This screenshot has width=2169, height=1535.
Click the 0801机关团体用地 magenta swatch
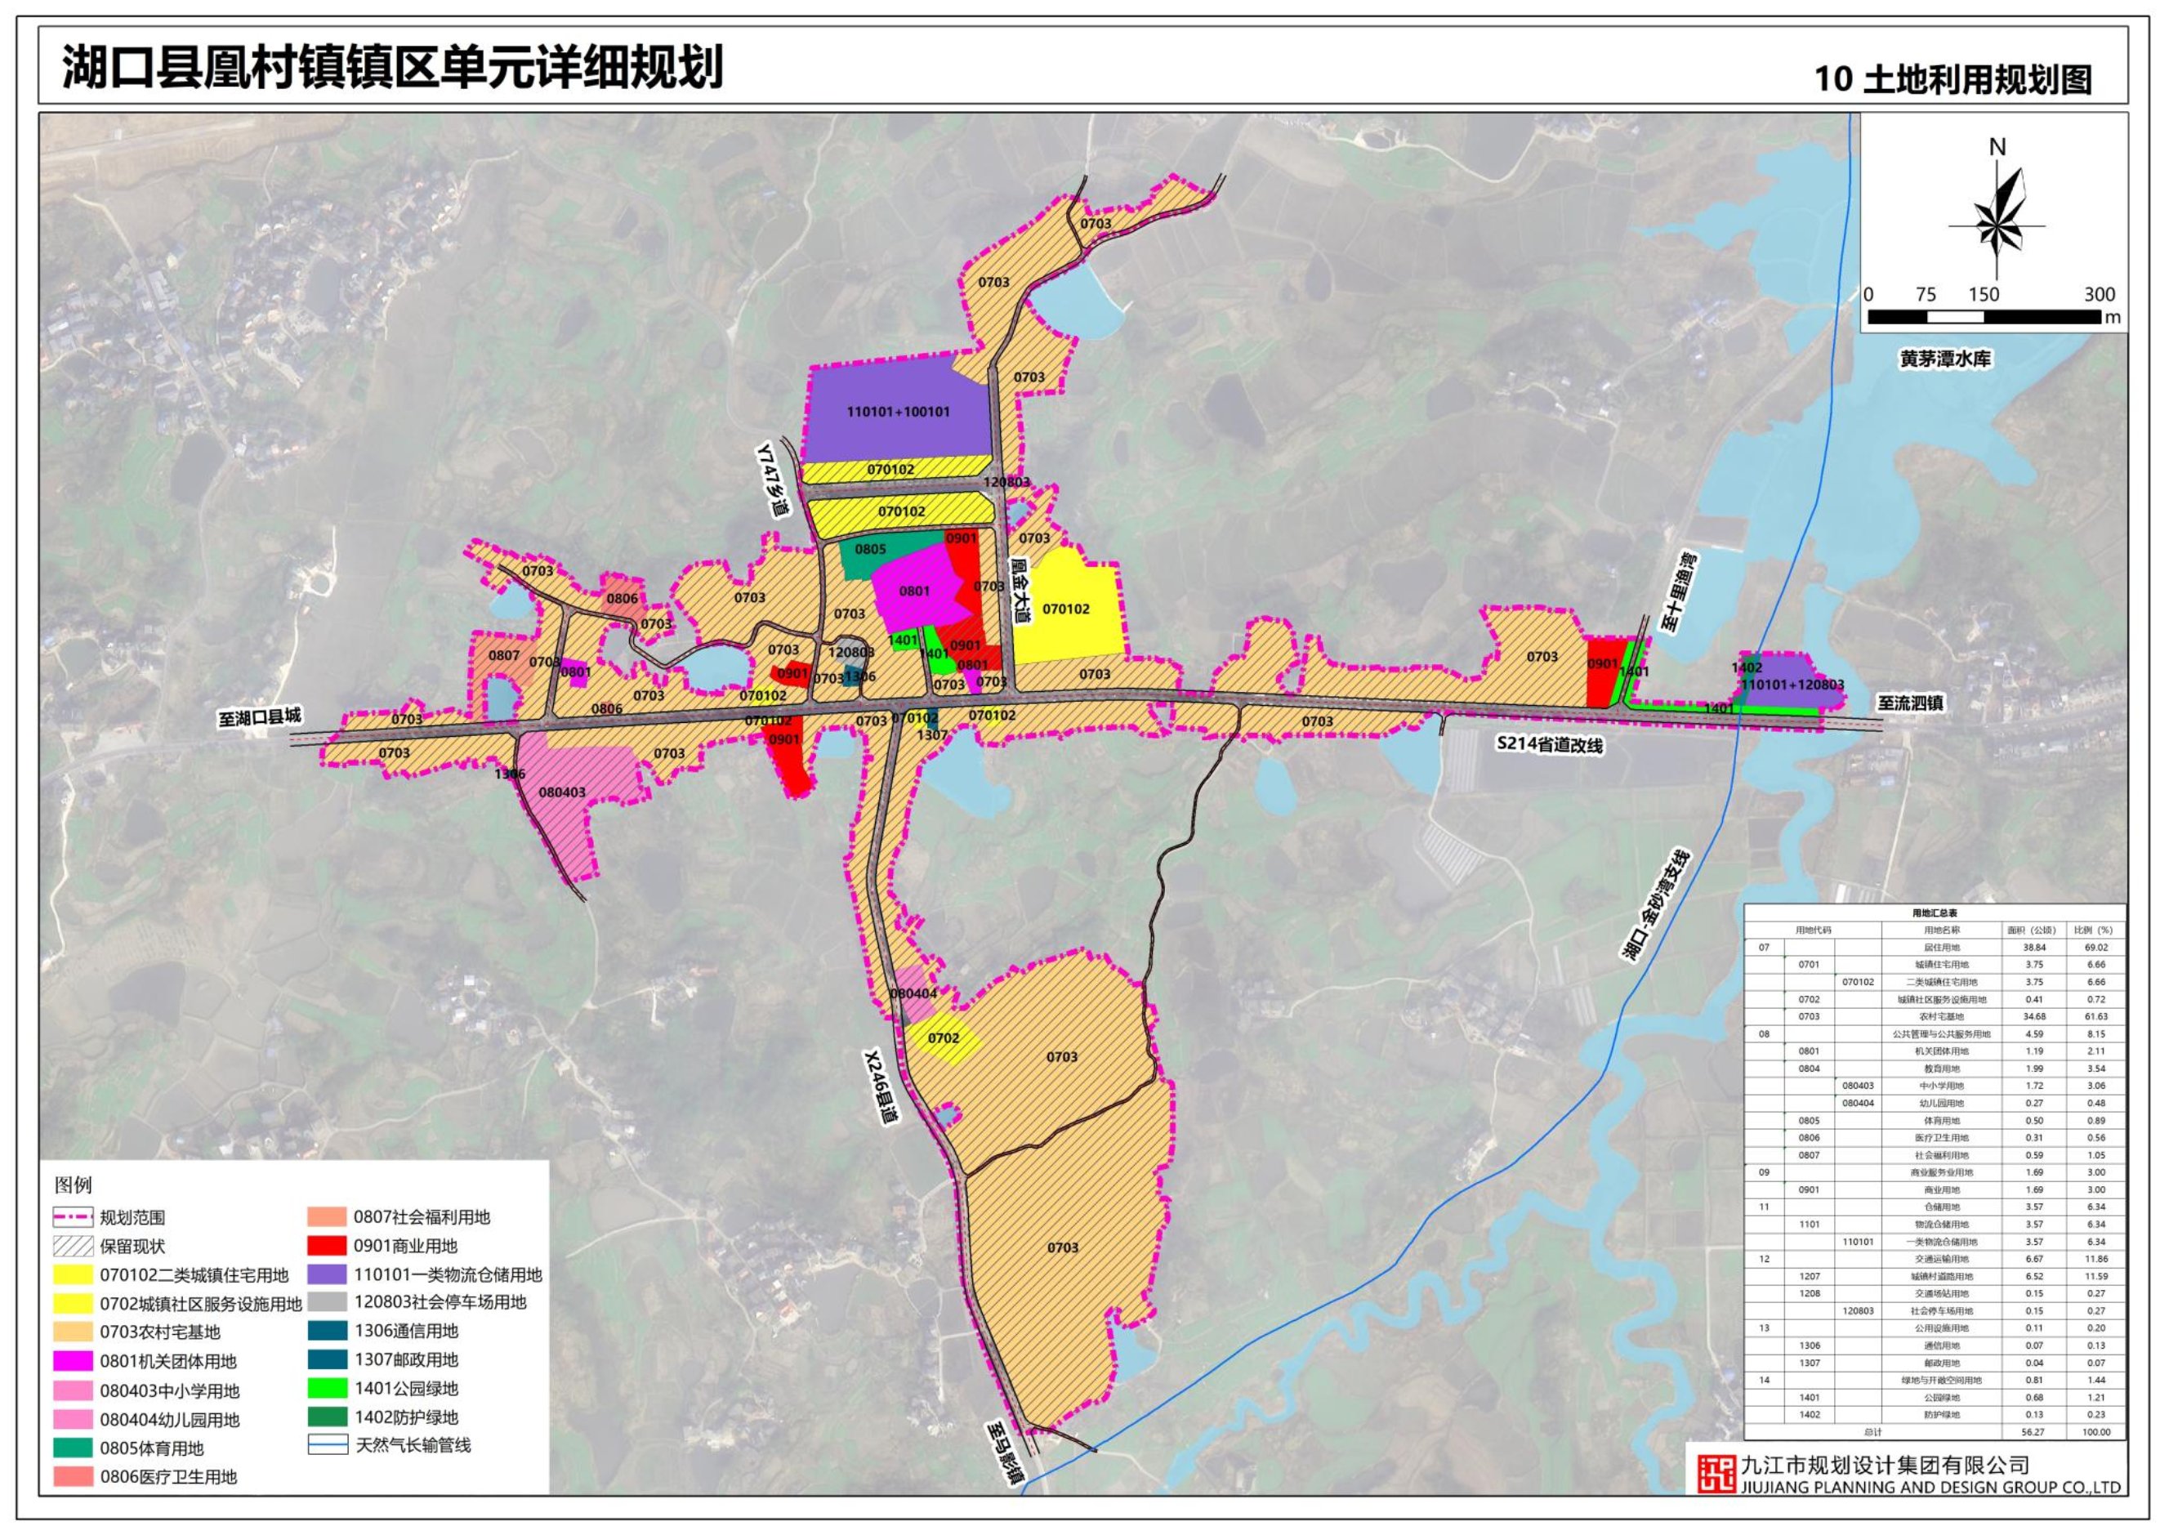pyautogui.click(x=74, y=1361)
